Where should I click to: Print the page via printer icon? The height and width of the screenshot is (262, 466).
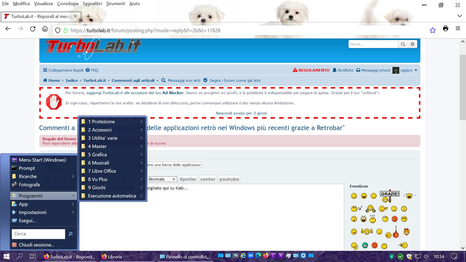(446, 29)
